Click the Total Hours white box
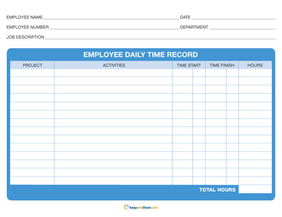Image resolution: width=282 pixels, height=217 pixels. [x=255, y=189]
